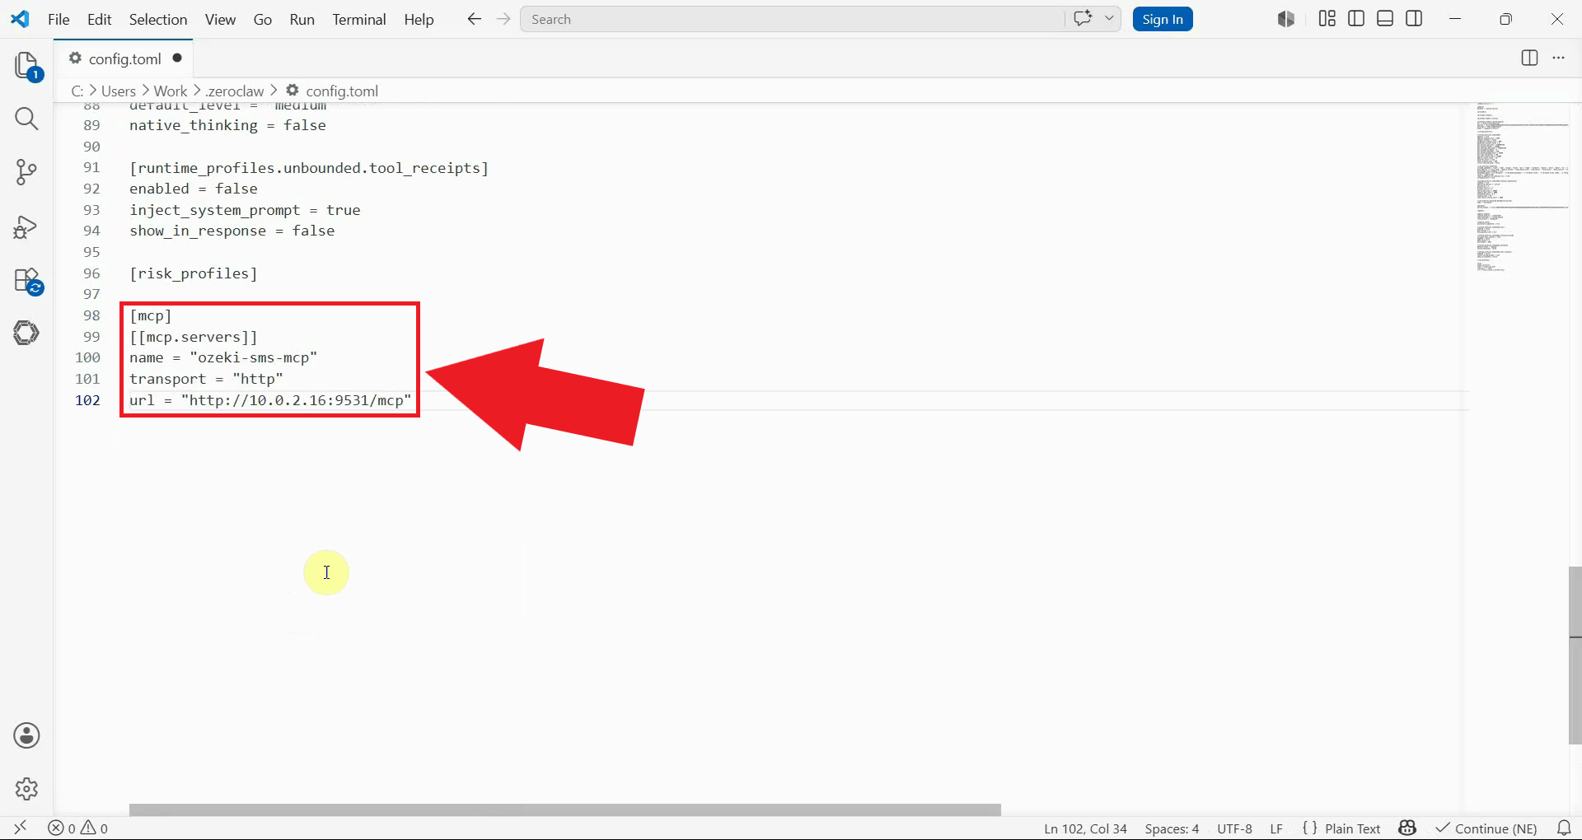This screenshot has height=840, width=1582.
Task: Split the editor to the right
Action: pyautogui.click(x=1529, y=58)
